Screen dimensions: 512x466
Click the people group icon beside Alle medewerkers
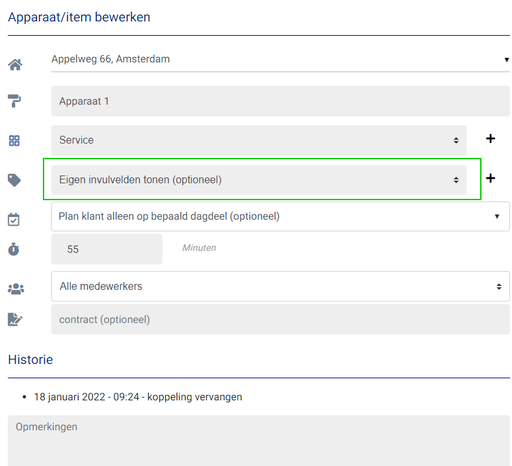coord(14,288)
